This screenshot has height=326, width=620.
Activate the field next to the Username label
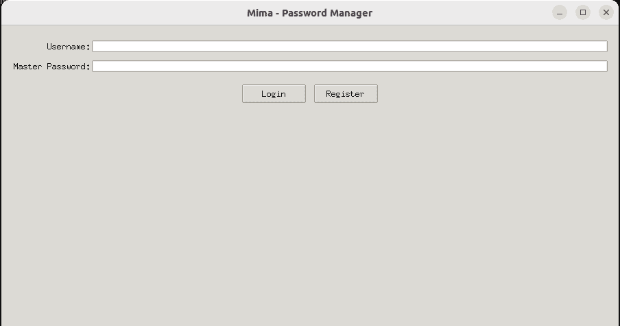tap(349, 47)
